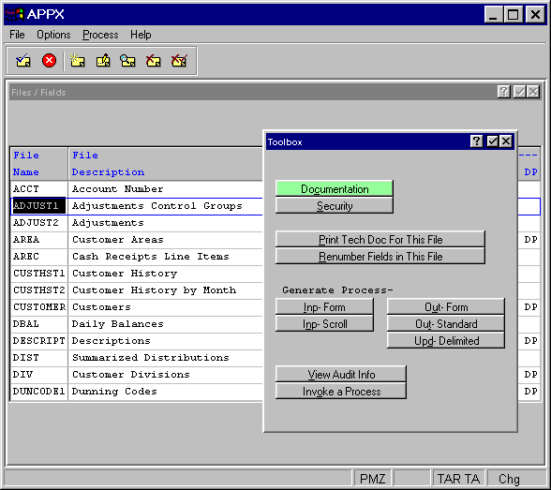Screen dimensions: 551x490
Task: Click the Documentation button
Action: [335, 189]
